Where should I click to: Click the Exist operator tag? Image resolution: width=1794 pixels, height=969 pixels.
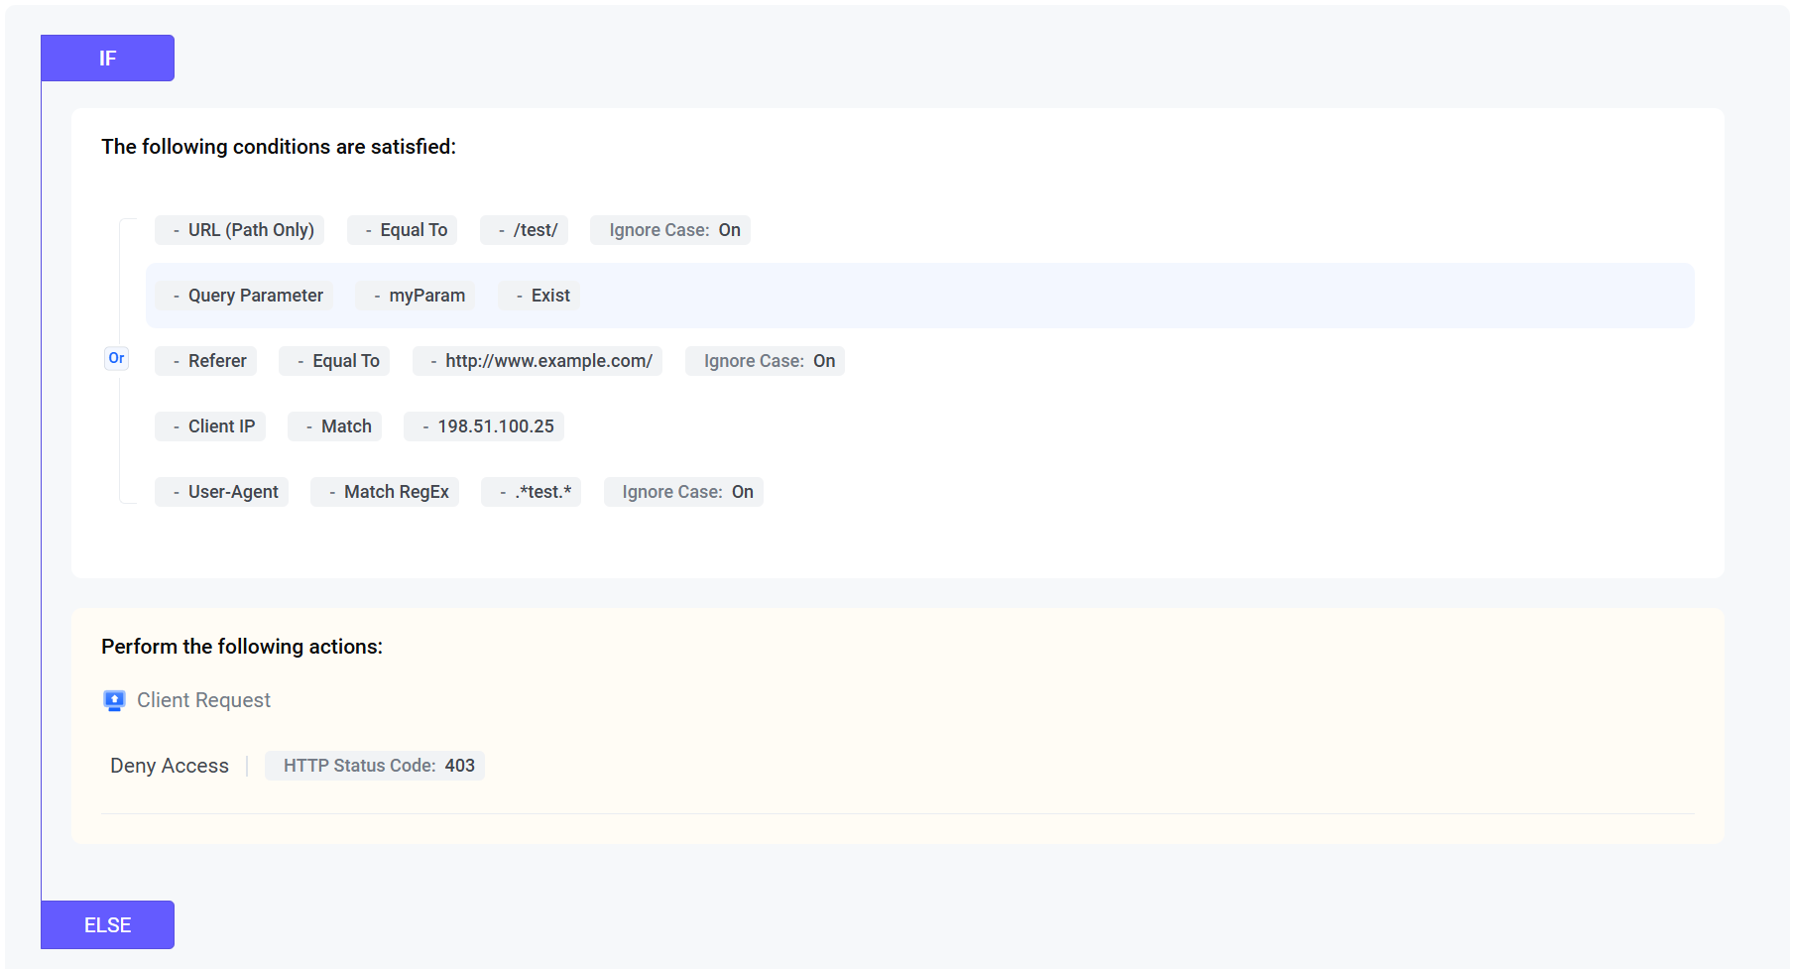click(x=538, y=296)
